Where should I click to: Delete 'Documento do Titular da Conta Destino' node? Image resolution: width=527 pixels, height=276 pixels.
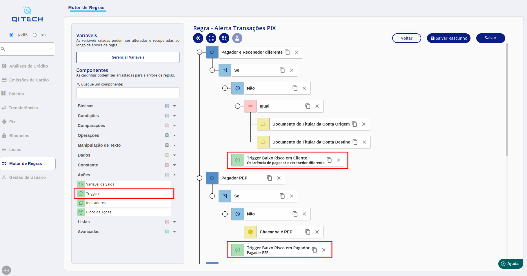coord(364,142)
